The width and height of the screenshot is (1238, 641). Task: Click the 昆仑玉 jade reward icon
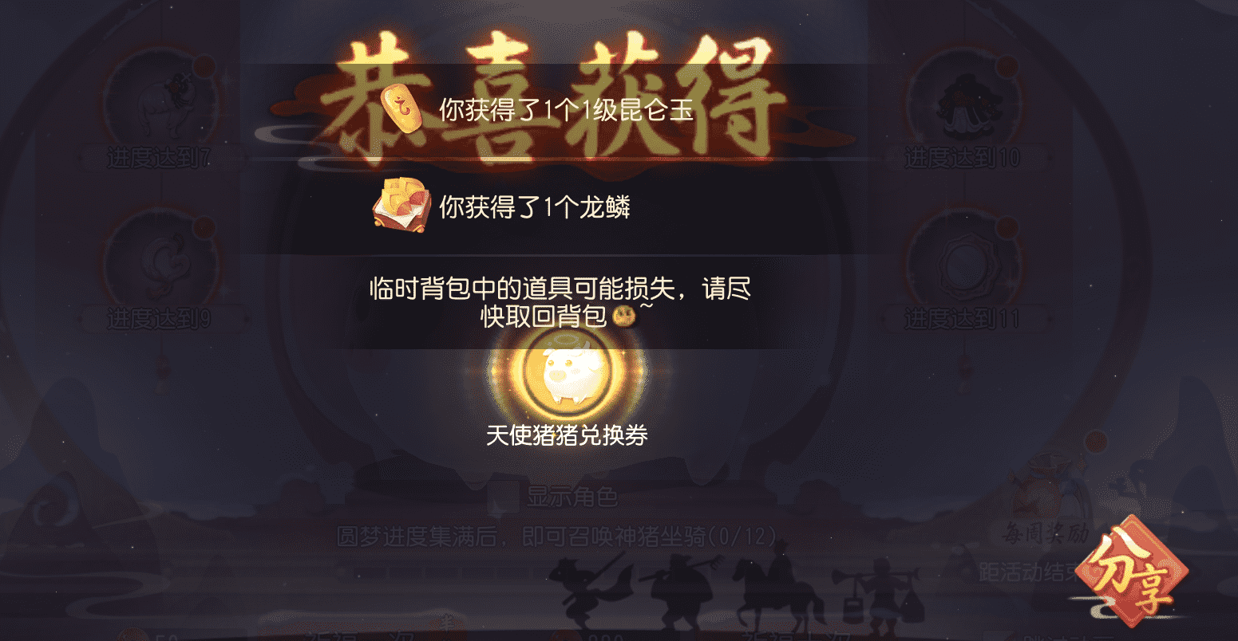pyautogui.click(x=403, y=110)
